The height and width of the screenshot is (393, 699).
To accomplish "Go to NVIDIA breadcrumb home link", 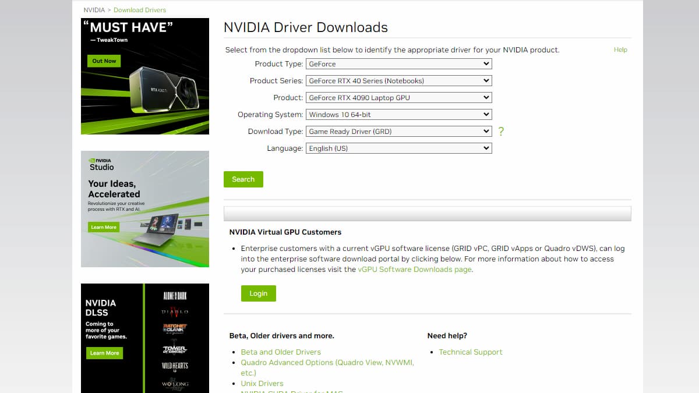I will coord(94,10).
